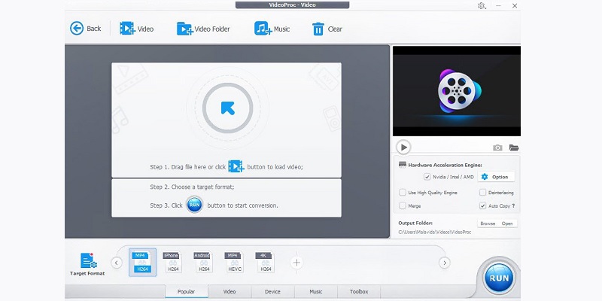Add a new format with plus button
This screenshot has height=301, width=602.
(296, 263)
